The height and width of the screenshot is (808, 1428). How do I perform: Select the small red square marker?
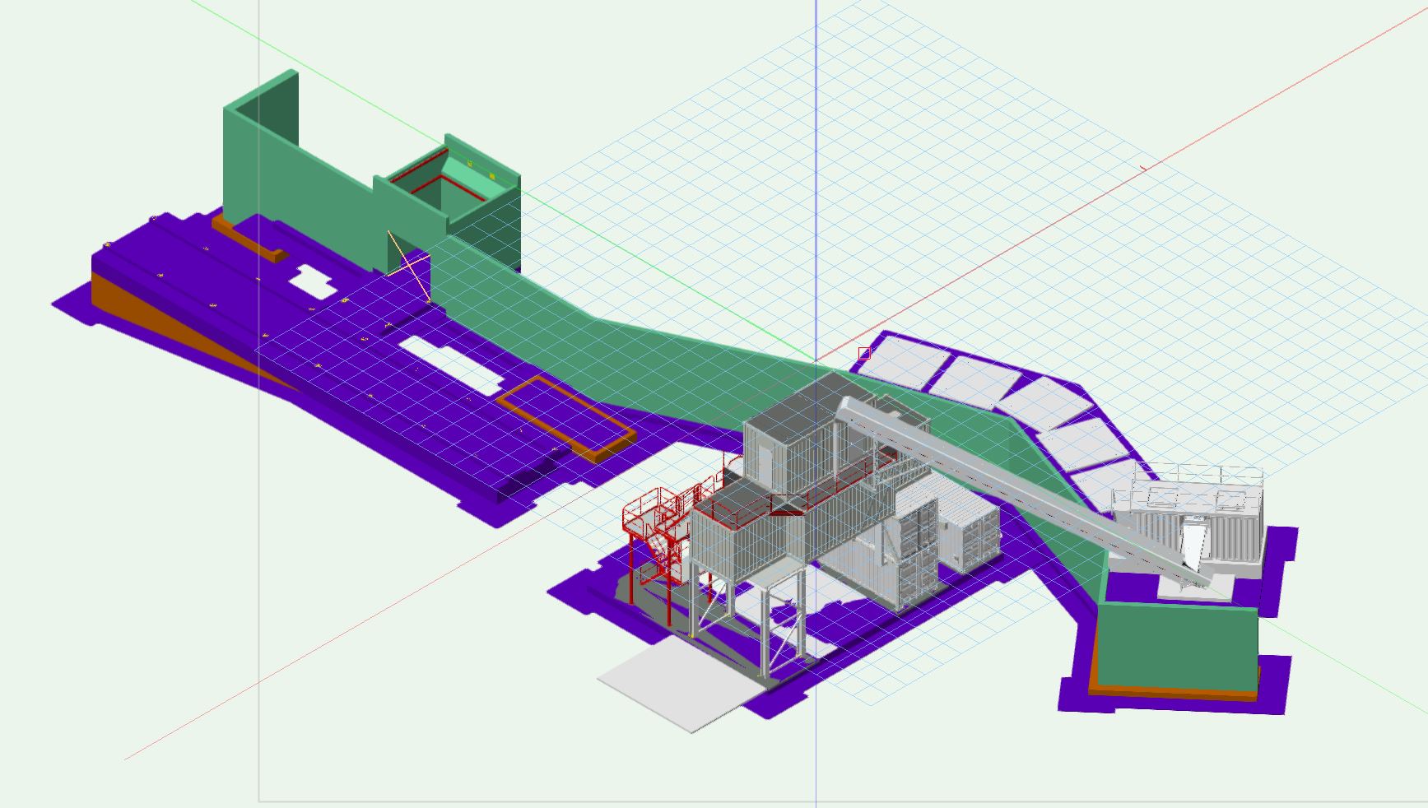pos(863,353)
